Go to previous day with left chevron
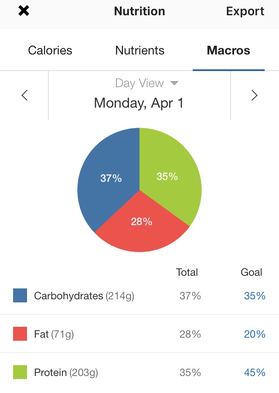This screenshot has width=279, height=393. click(24, 95)
